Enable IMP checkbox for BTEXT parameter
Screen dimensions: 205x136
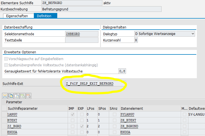72,120
